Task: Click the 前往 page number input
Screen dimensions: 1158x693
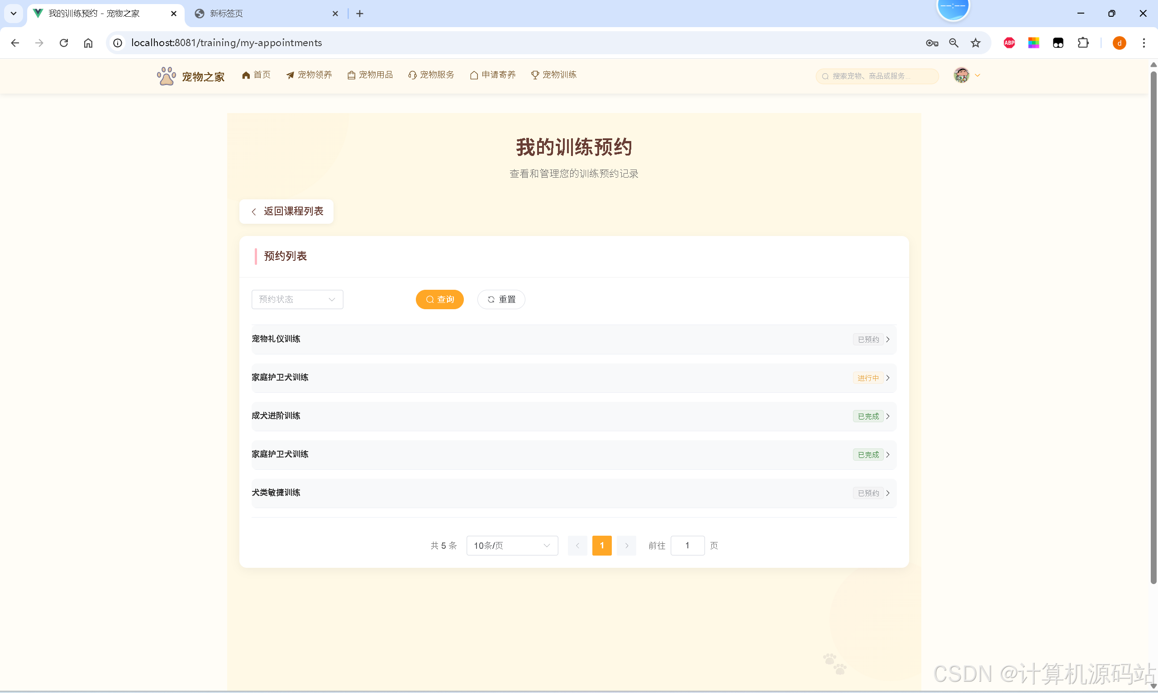Action: pyautogui.click(x=687, y=546)
